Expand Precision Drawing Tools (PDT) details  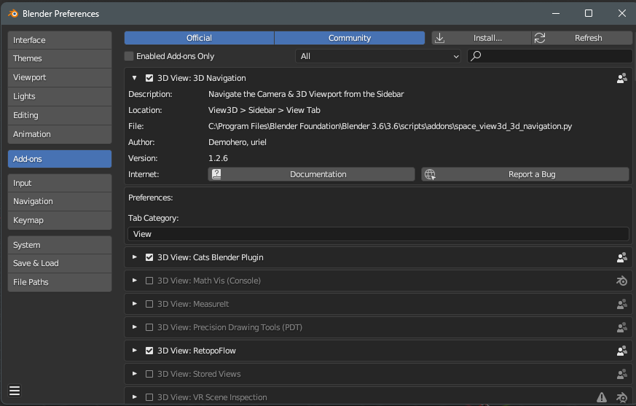135,327
